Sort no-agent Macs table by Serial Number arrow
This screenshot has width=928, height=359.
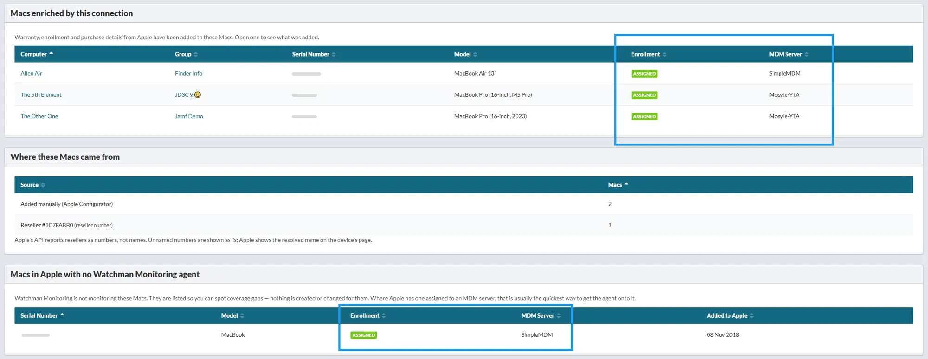(x=62, y=315)
